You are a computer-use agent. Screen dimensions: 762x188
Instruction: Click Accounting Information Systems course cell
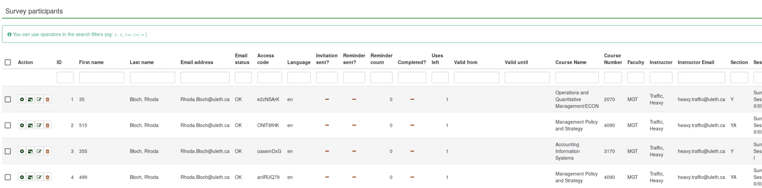567,151
